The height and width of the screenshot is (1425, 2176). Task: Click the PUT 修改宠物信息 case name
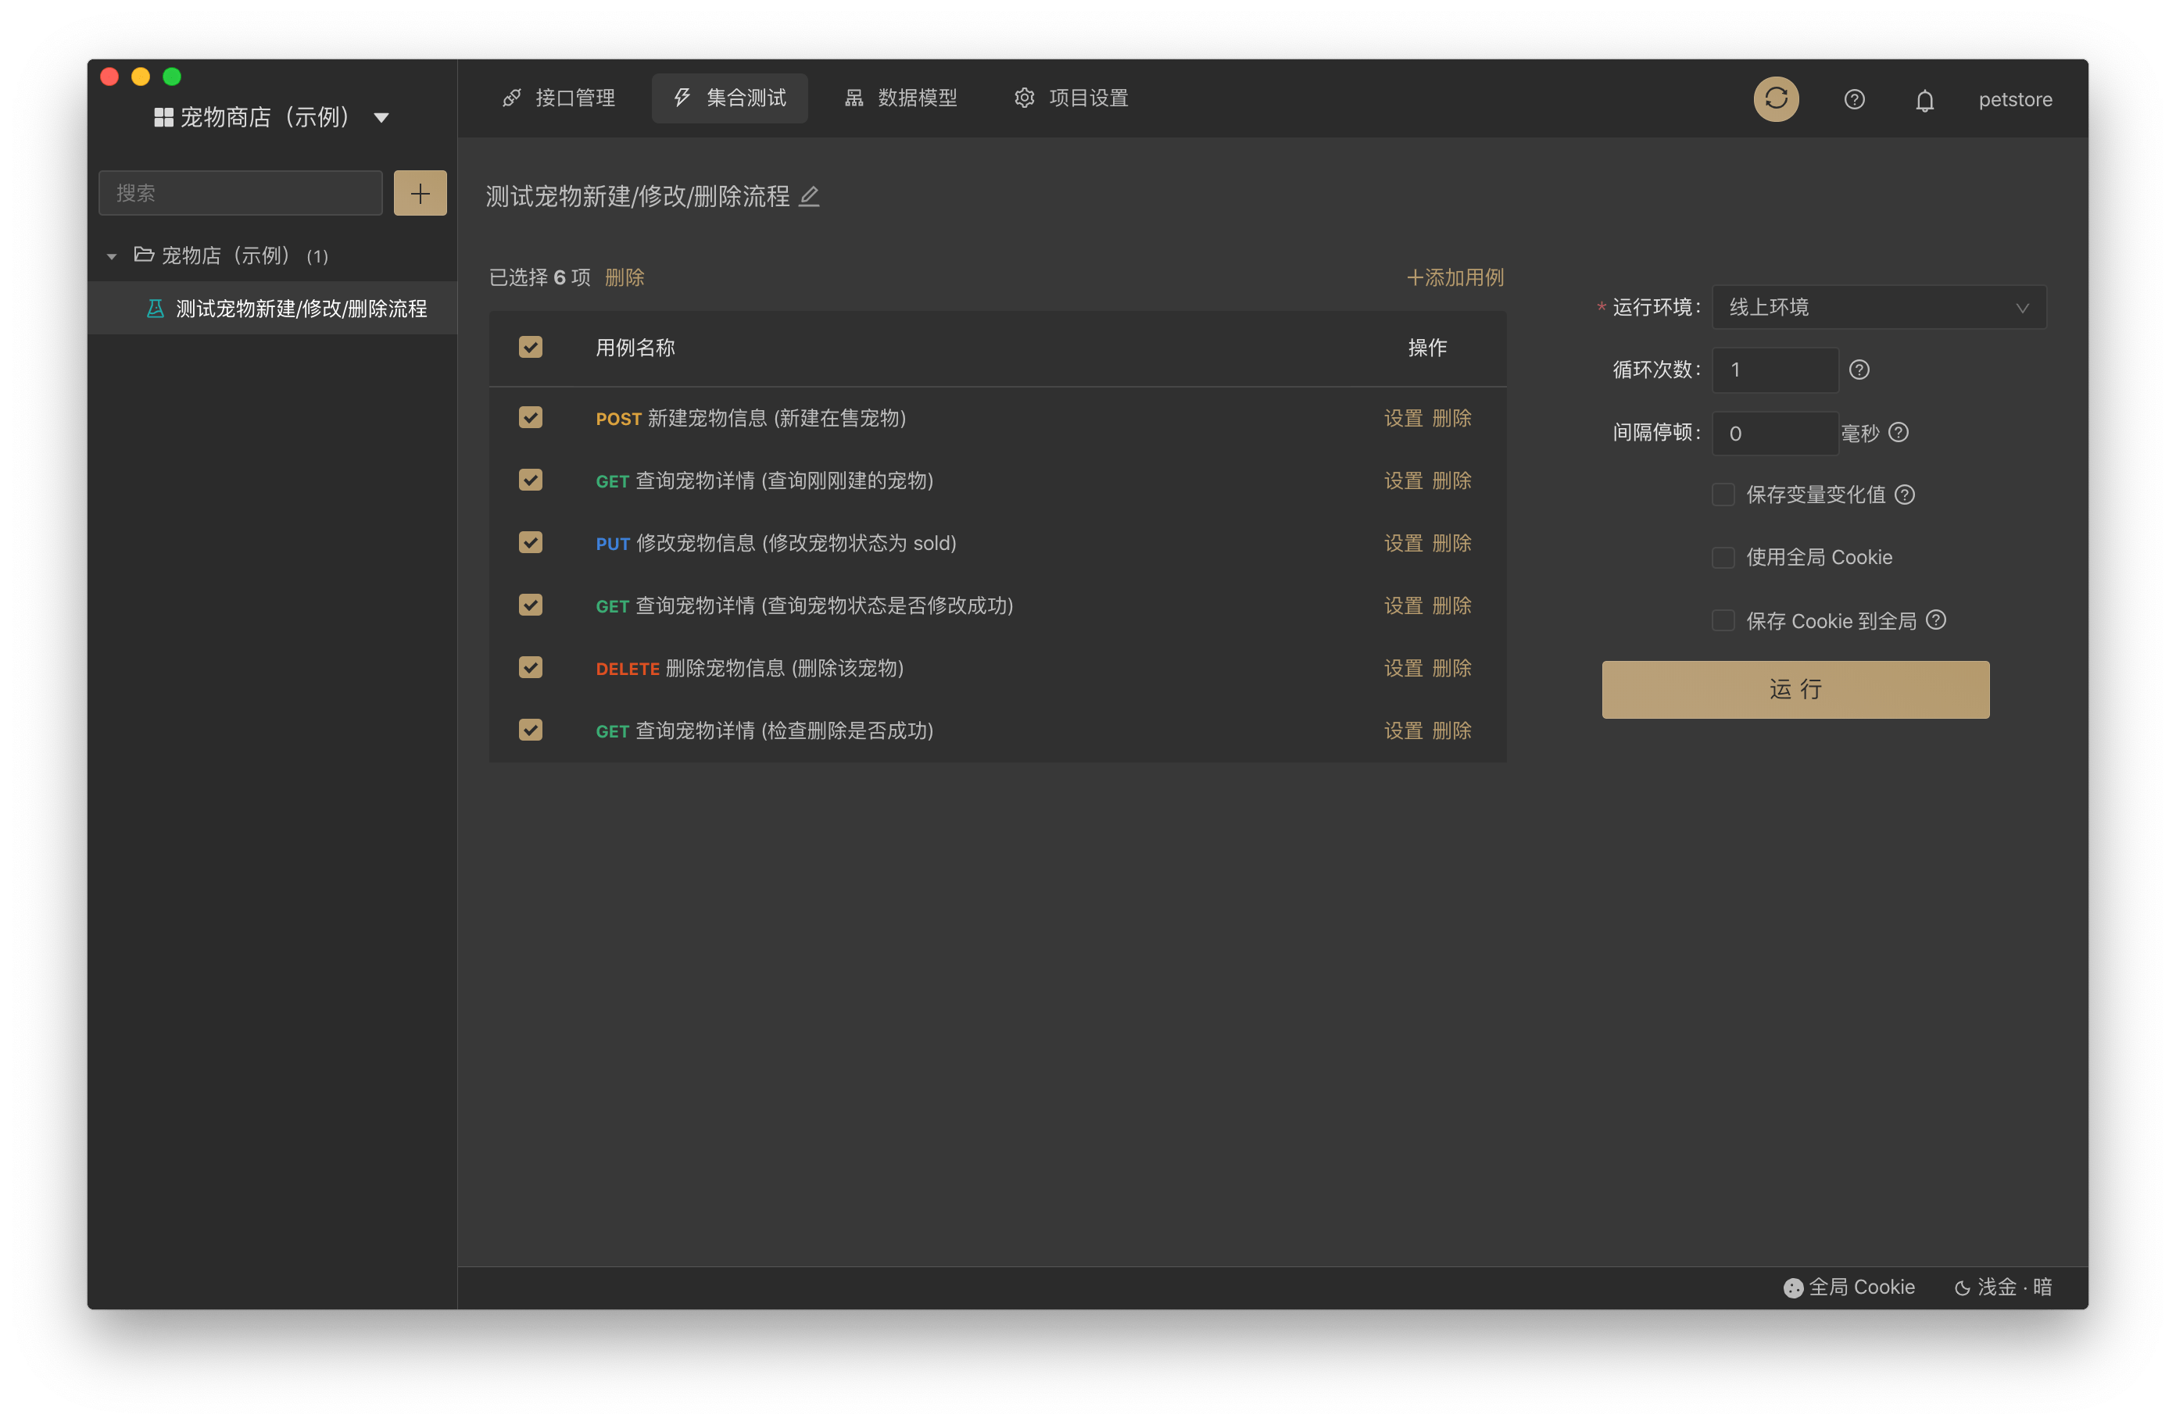pos(776,543)
